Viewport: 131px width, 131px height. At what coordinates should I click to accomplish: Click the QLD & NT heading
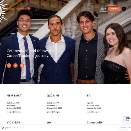(53, 96)
